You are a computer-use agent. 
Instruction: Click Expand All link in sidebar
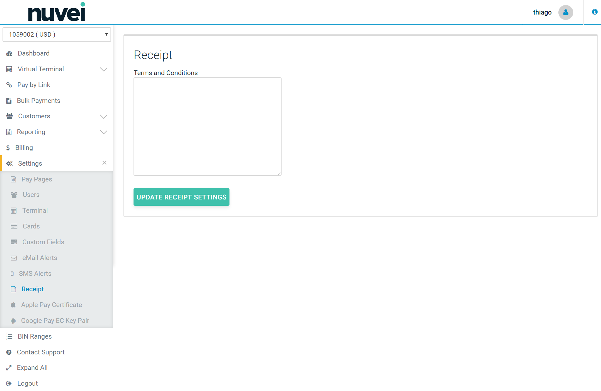(x=32, y=368)
